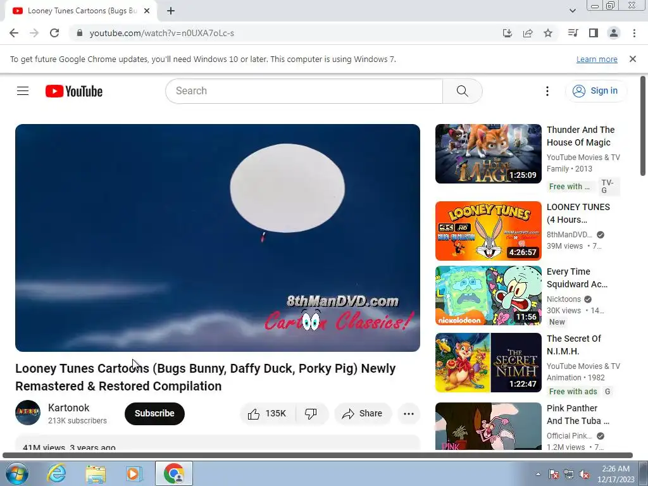648x486 pixels.
Task: Open Windows Explorer folder in taskbar
Action: tap(96, 473)
